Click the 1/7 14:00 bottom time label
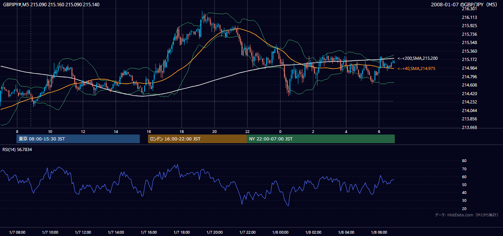503x236 pixels. 116,232
